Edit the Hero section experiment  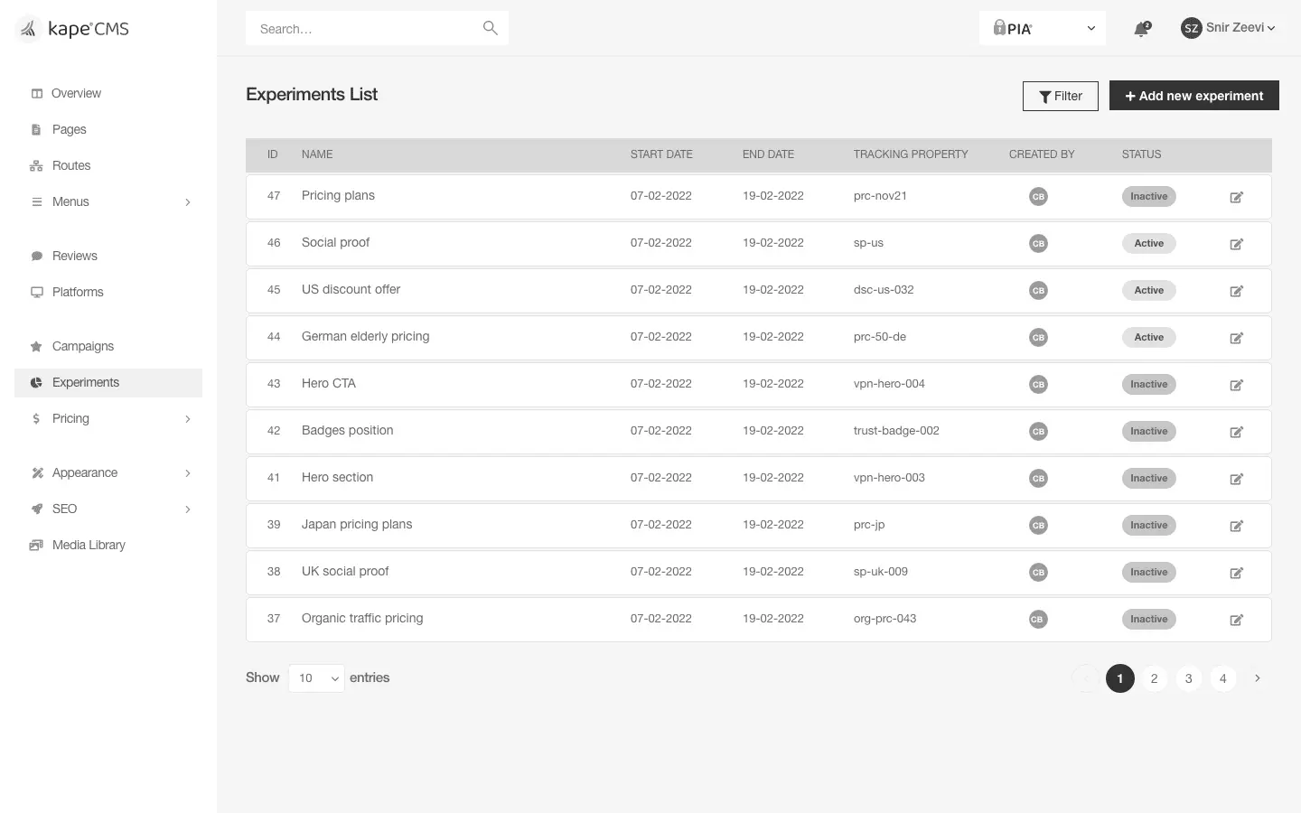coord(1236,479)
